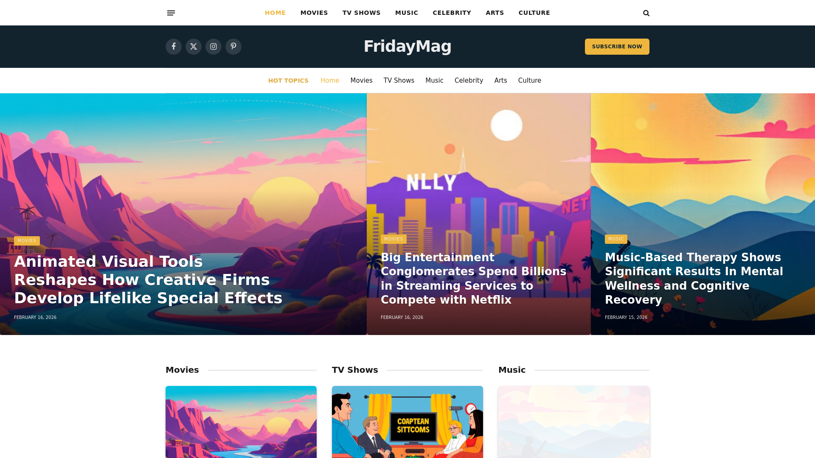Open the hamburger menu icon
Screen dimensions: 815x458
(171, 13)
